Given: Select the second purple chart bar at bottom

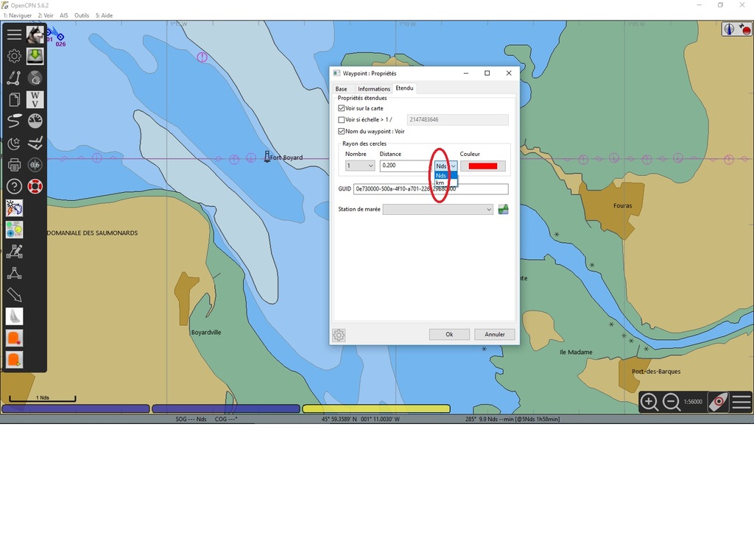Looking at the screenshot, I should pos(225,408).
